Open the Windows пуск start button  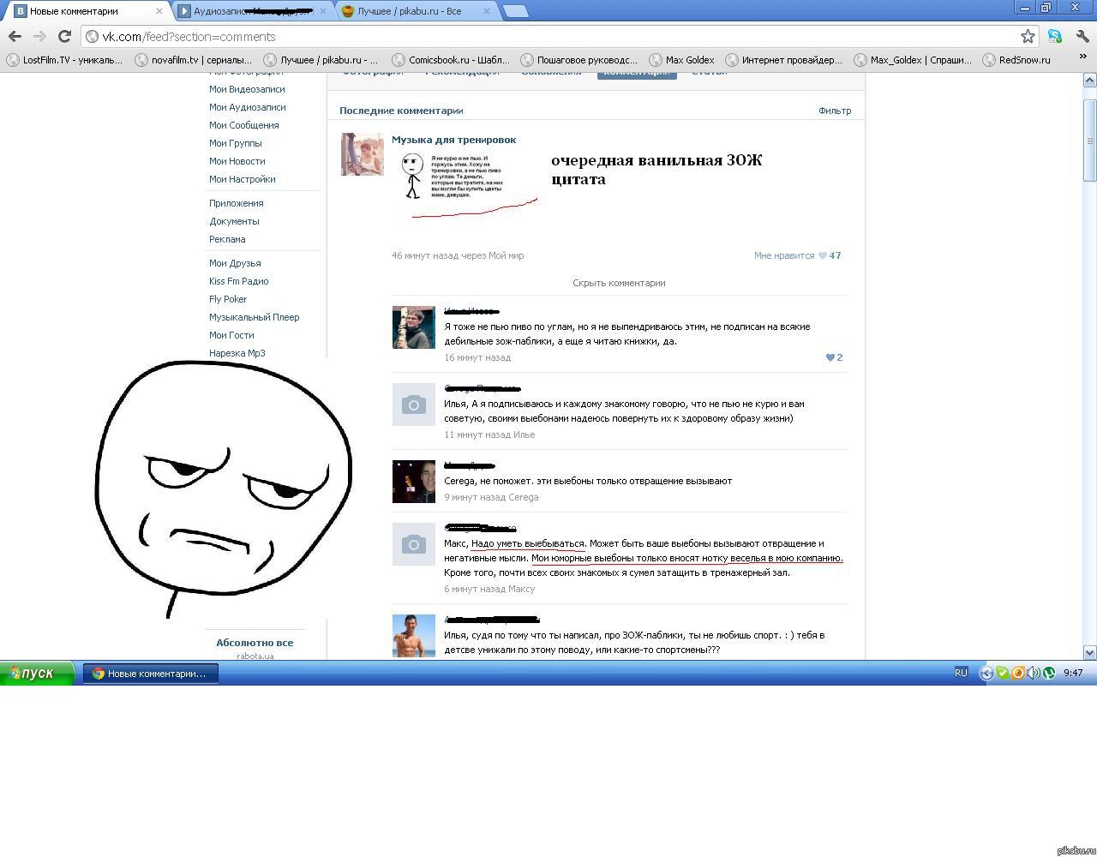(38, 674)
